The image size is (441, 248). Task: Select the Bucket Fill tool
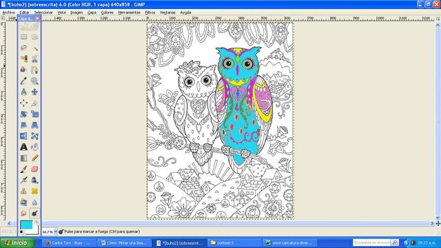point(34,147)
